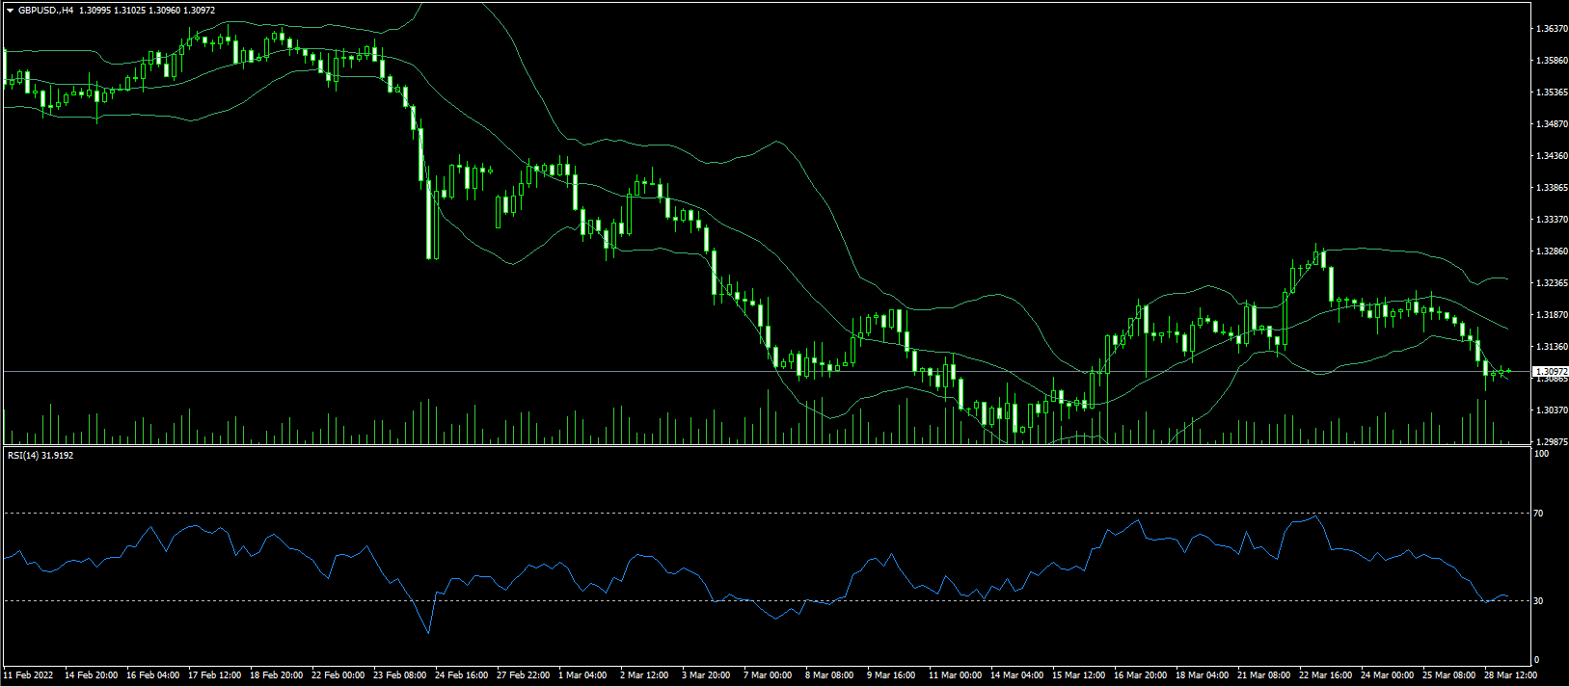Select the RSI(14) 31.9192 indicator label
This screenshot has width=1569, height=687.
41,455
